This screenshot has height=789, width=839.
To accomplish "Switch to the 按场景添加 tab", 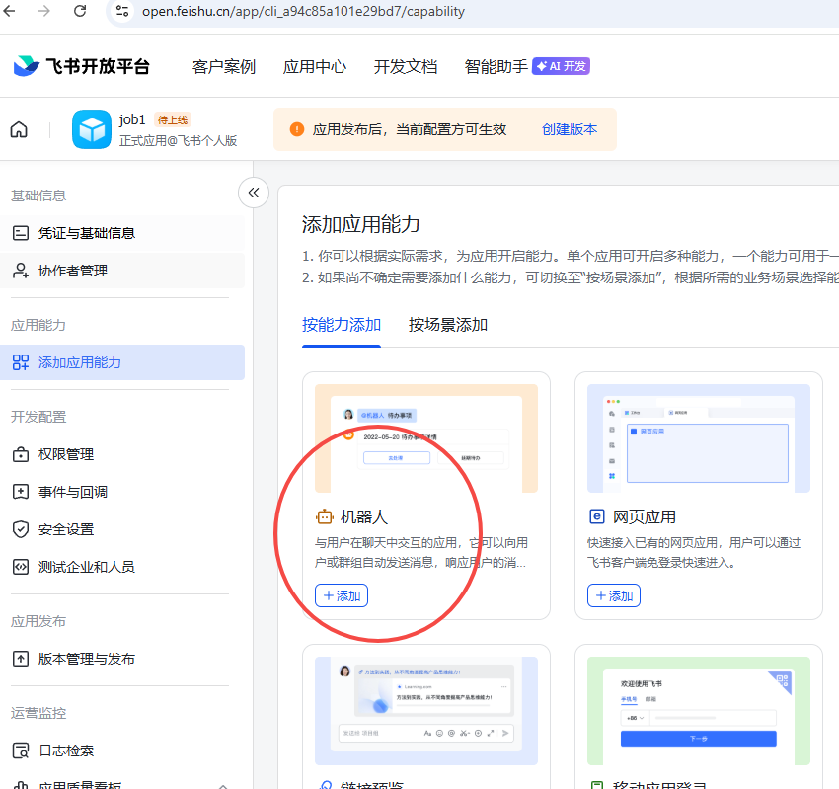I will click(448, 324).
